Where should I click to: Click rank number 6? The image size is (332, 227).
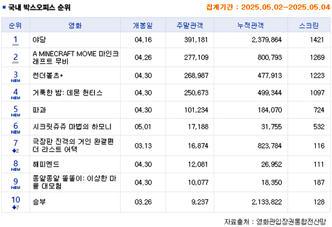[x=16, y=126]
